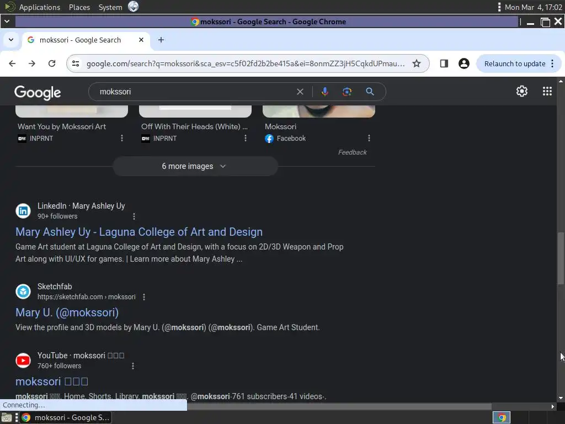Click the YouTube result favicon
The image size is (565, 424).
coord(23,361)
